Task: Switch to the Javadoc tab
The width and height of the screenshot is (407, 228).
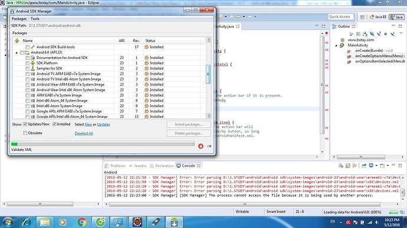Action: (138, 166)
